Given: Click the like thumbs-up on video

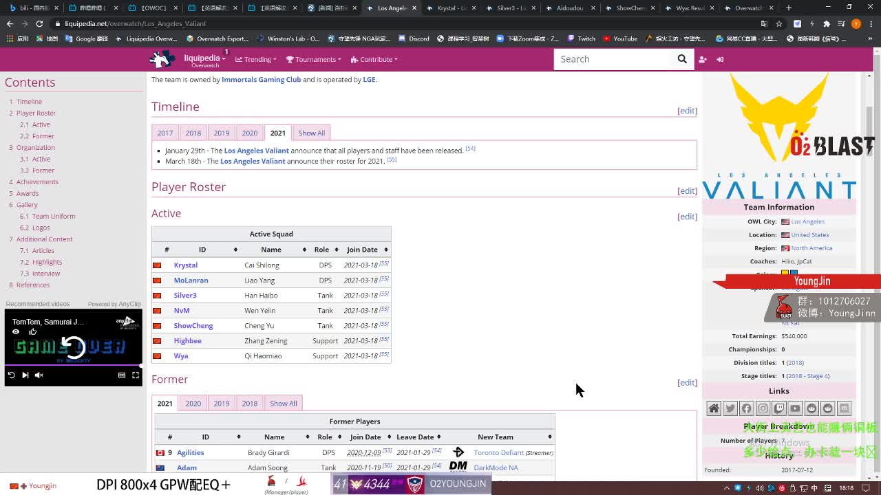Looking at the screenshot, I should pos(32,331).
